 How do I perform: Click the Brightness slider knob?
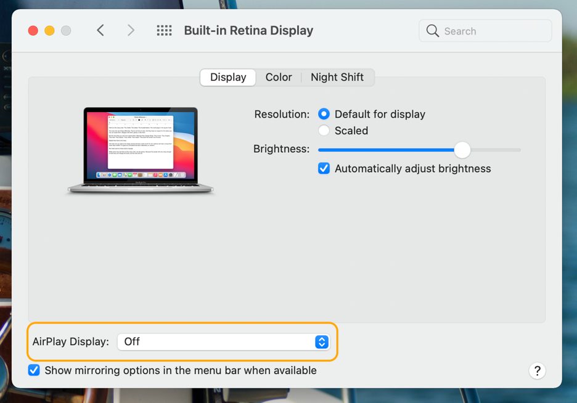click(462, 150)
